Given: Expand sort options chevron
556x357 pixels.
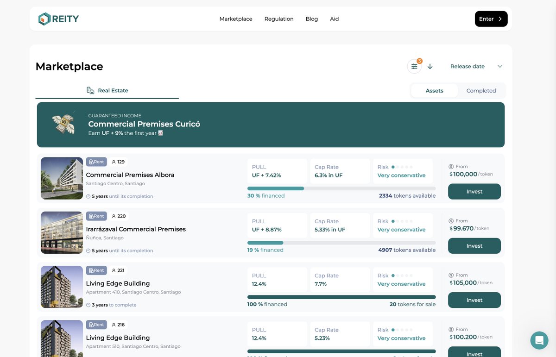Looking at the screenshot, I should tap(500, 66).
